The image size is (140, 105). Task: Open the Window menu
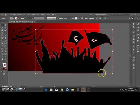click(x=43, y=15)
